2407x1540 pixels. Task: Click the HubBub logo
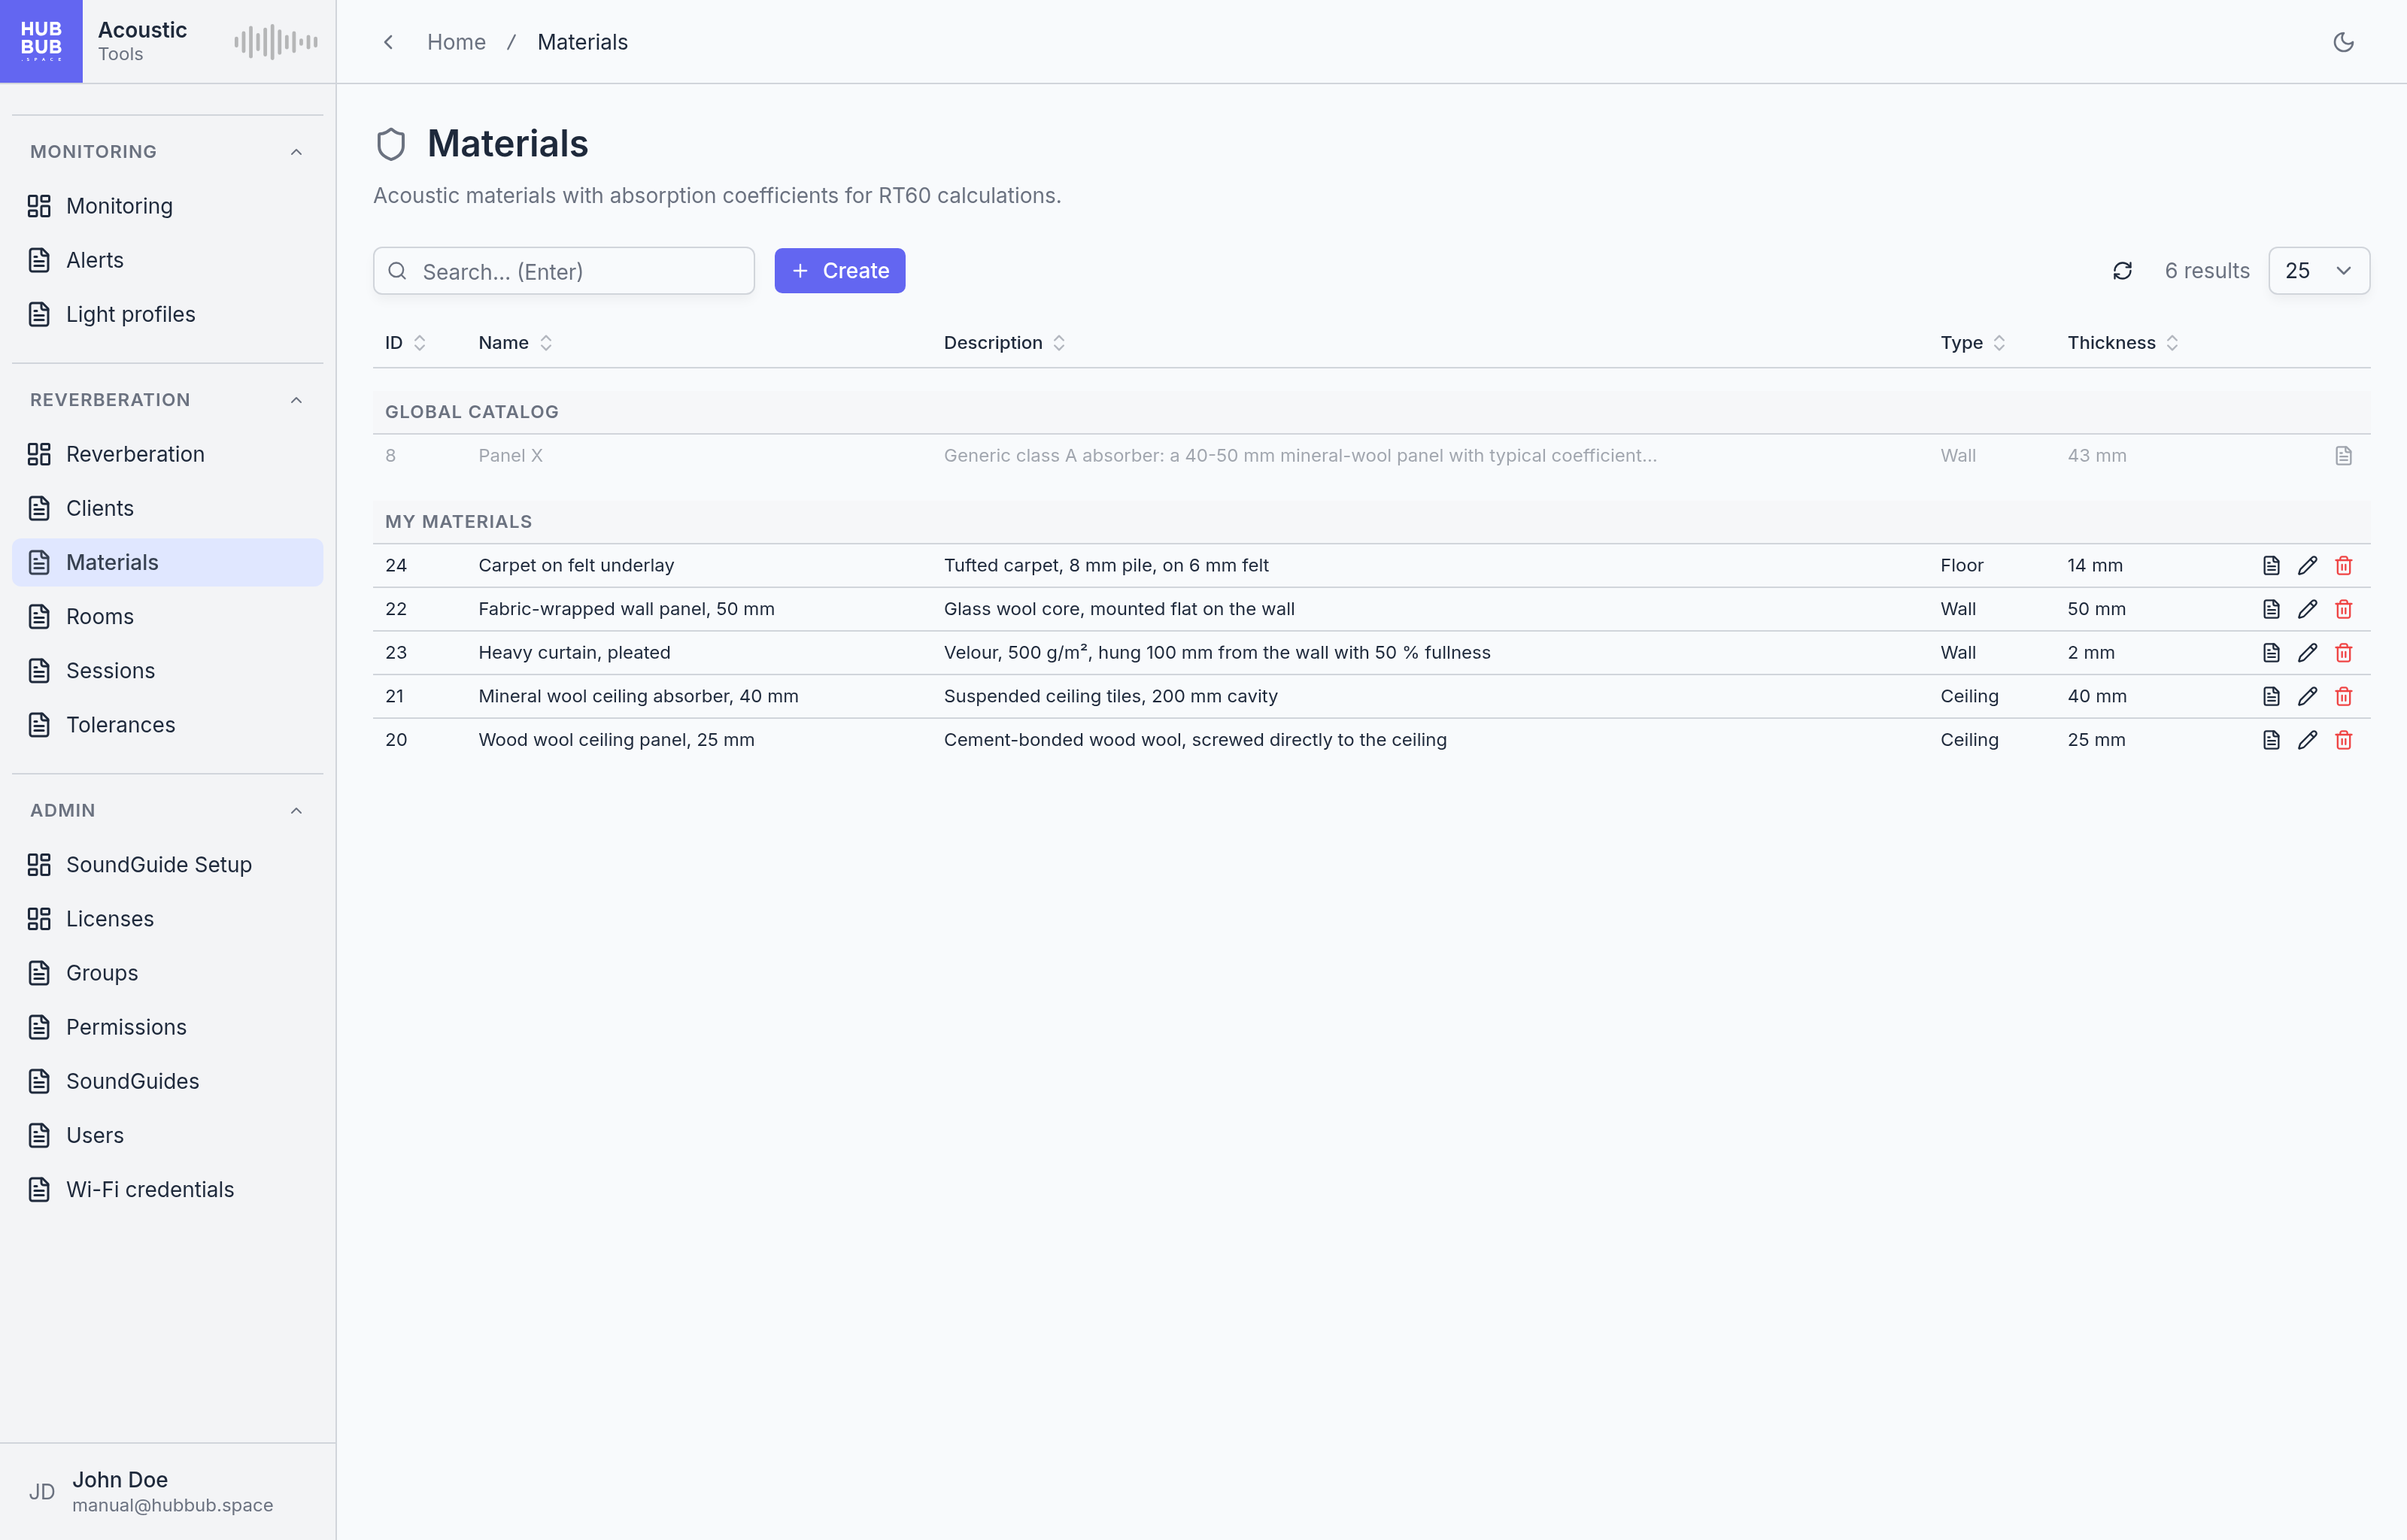(41, 41)
